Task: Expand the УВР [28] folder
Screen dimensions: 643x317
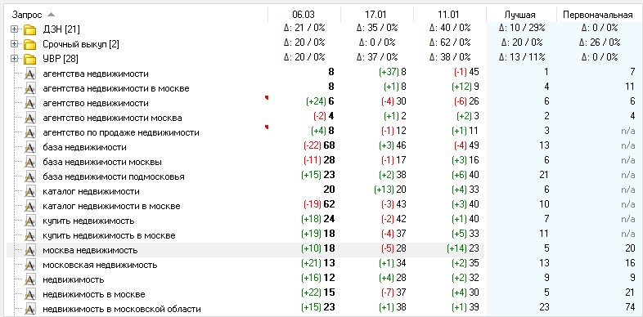Action: [15, 59]
